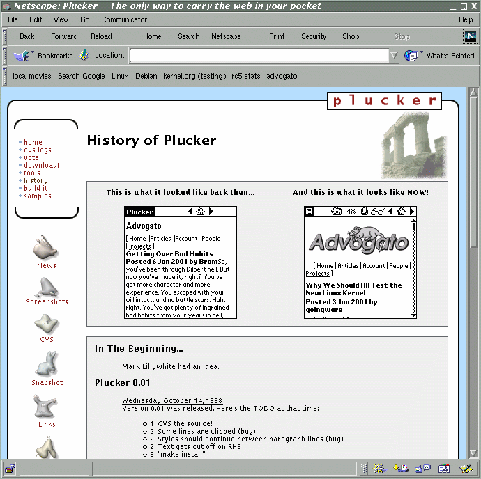Follow the 'samples' sidebar link
Viewport: 481px width, 479px height.
coord(38,196)
